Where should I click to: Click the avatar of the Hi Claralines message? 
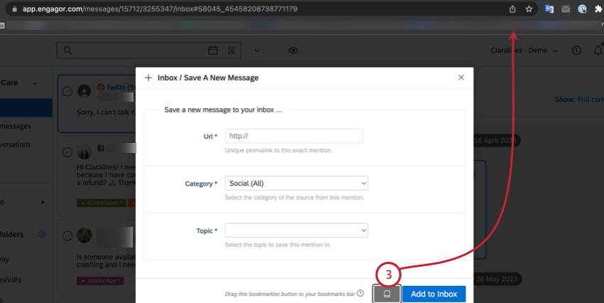85,152
